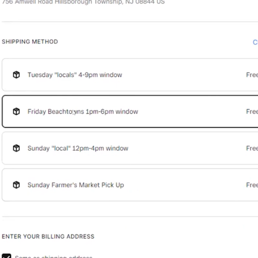This screenshot has width=258, height=258.
Task: Uncheck the Same as shipping address checkbox
Action: point(6,256)
